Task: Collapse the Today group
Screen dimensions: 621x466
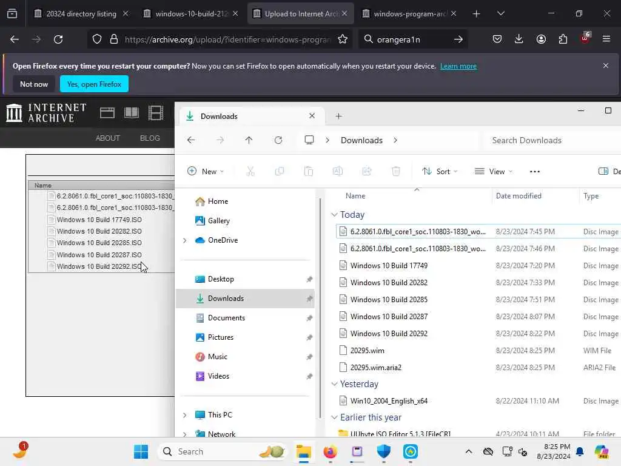Action: pyautogui.click(x=334, y=214)
